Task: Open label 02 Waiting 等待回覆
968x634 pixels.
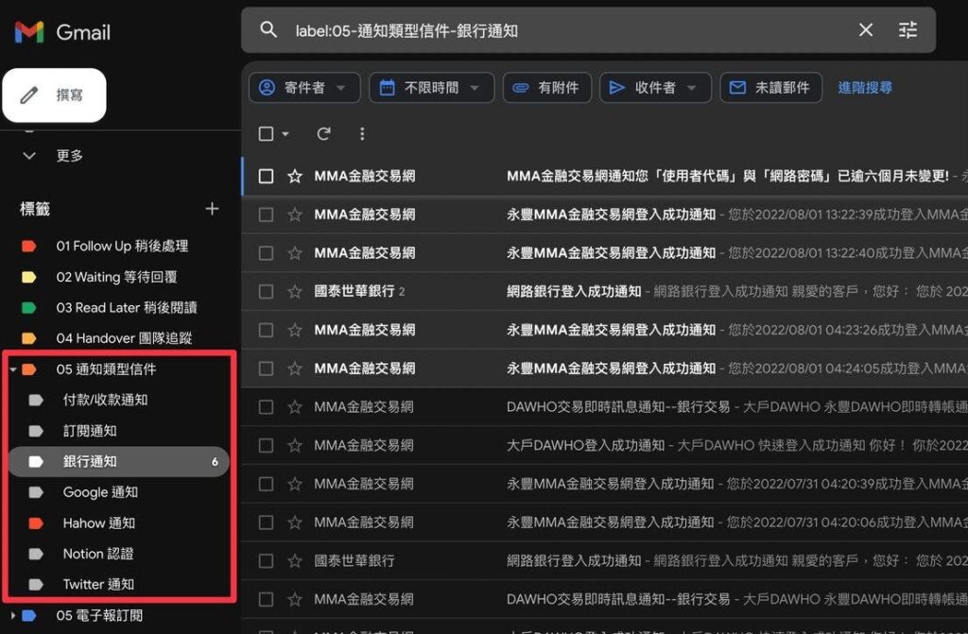Action: pos(116,277)
